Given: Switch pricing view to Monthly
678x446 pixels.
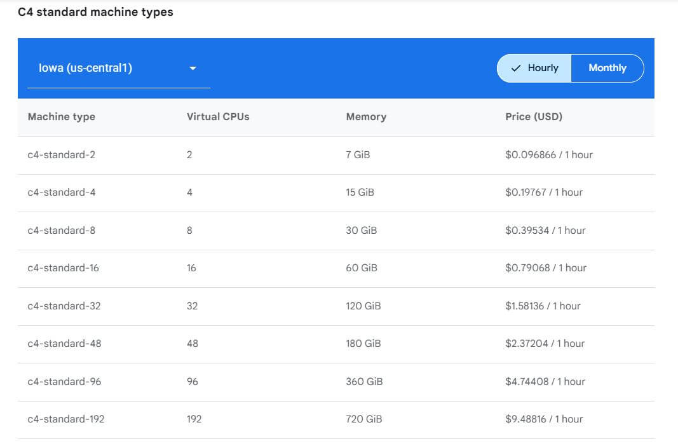Looking at the screenshot, I should coord(607,68).
